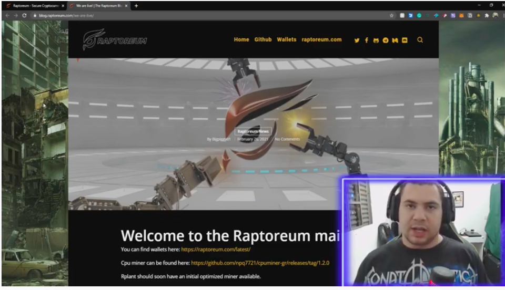Click the No Comments link
Image resolution: width=505 pixels, height=290 pixels.
[x=287, y=139]
